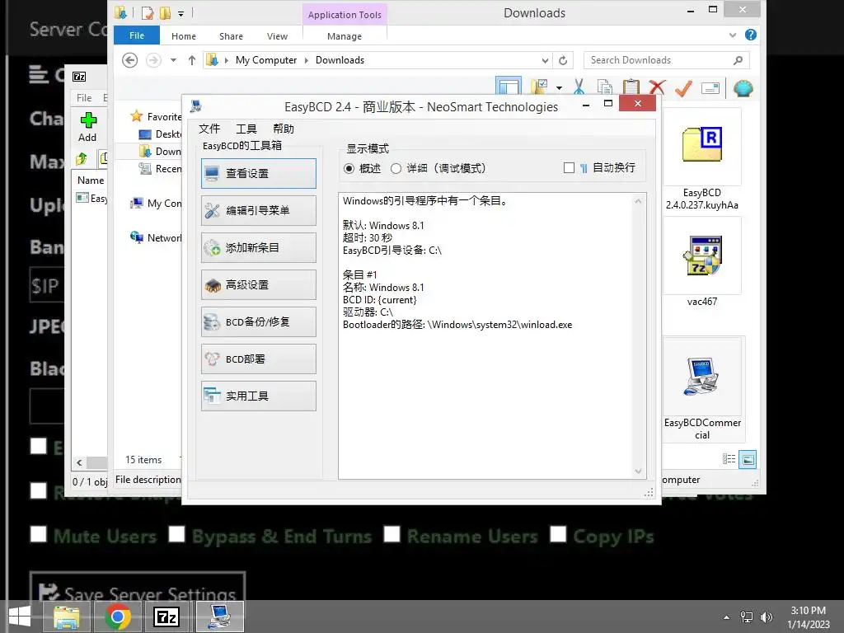Viewport: 844px width, 633px height.
Task: Open Chrome from the taskbar
Action: [x=117, y=617]
